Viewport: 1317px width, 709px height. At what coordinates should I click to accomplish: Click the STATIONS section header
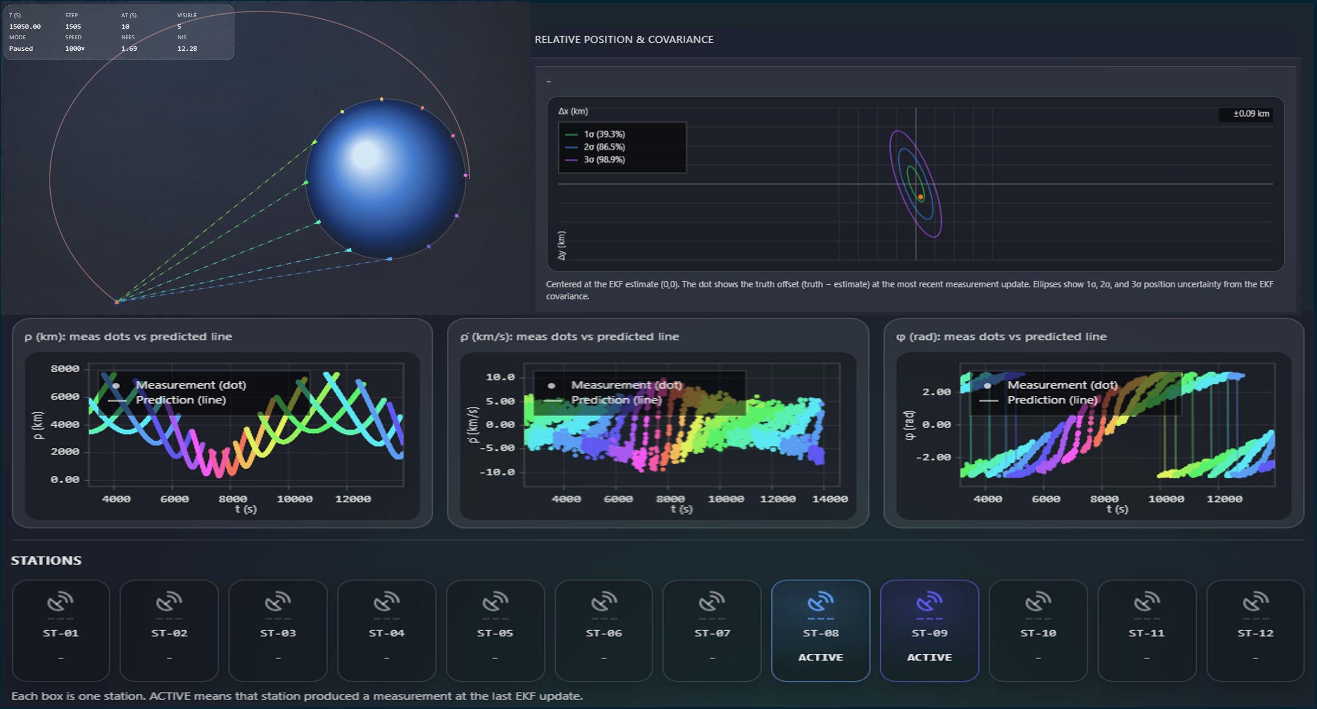point(46,560)
